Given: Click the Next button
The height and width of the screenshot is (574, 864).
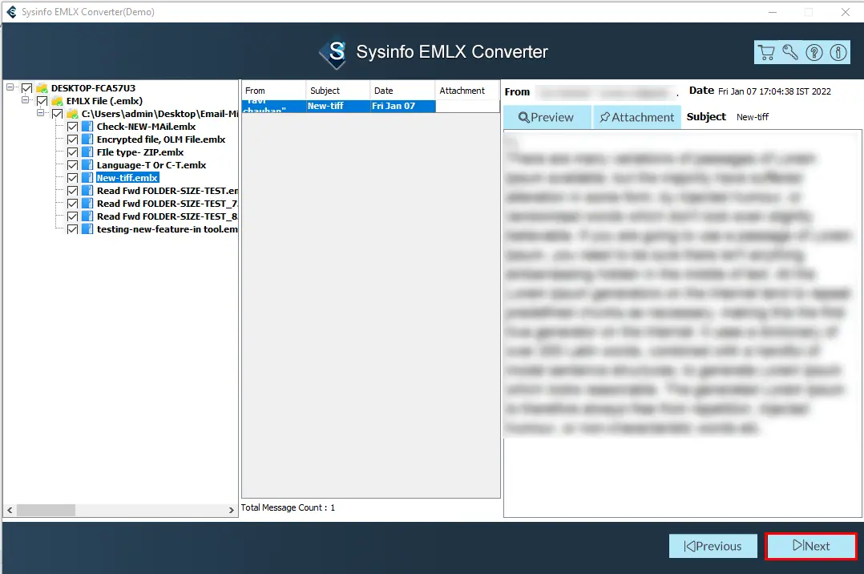Looking at the screenshot, I should coord(811,546).
